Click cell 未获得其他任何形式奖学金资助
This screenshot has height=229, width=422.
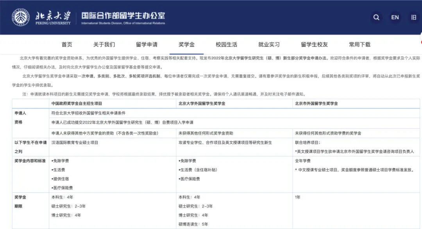(x=206, y=133)
